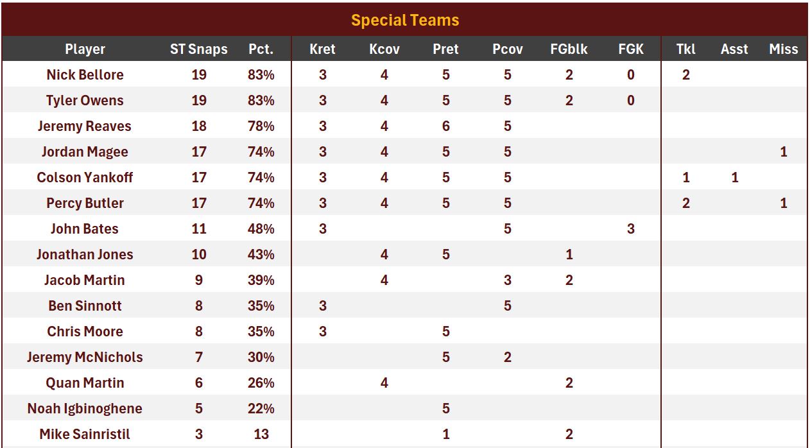Click the Pret column header
Screen dimensions: 810x448
(x=445, y=49)
